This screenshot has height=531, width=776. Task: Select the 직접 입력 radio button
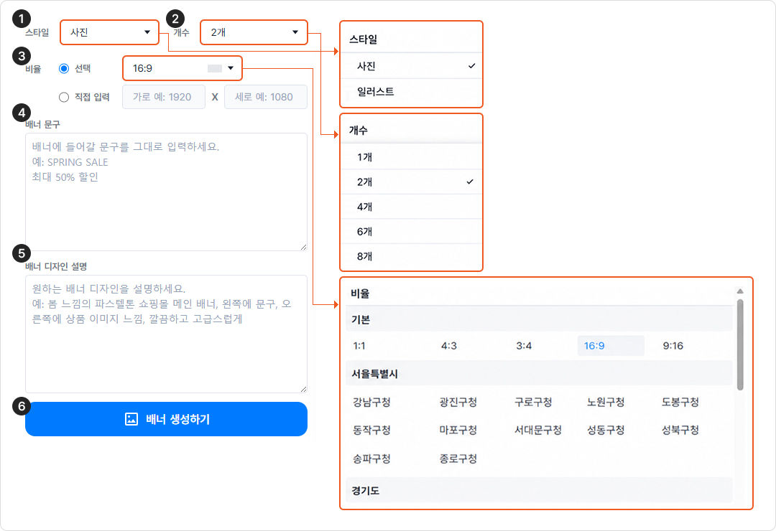[x=64, y=97]
